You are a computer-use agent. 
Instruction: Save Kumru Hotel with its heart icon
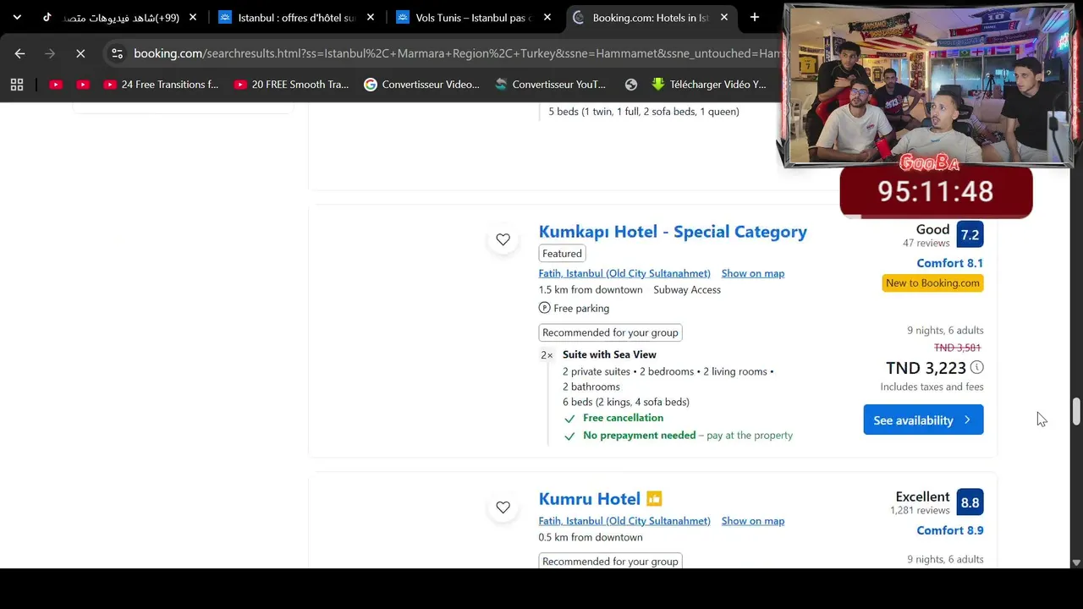click(503, 507)
